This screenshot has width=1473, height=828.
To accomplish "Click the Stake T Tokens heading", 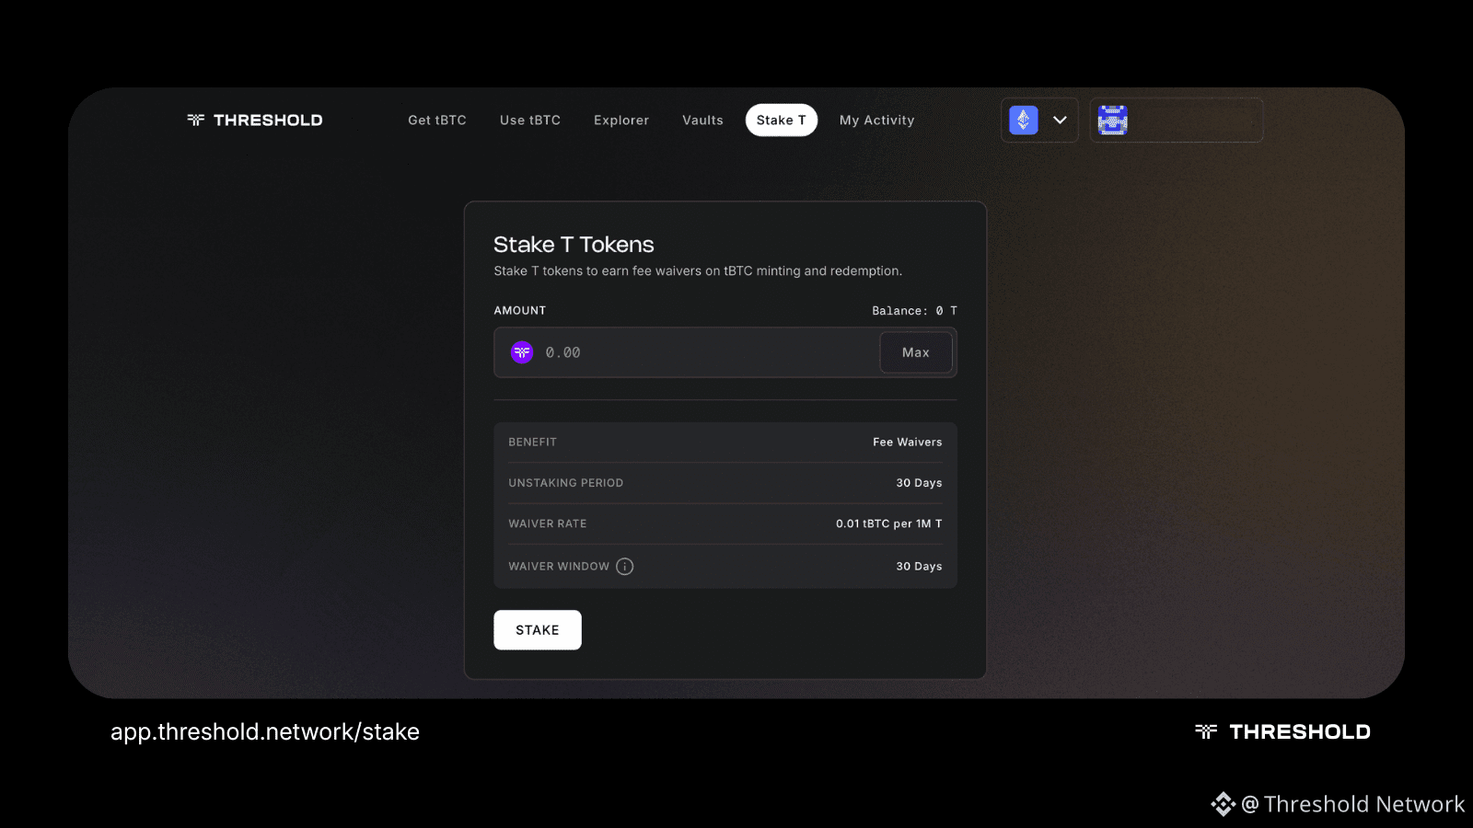I will [574, 245].
